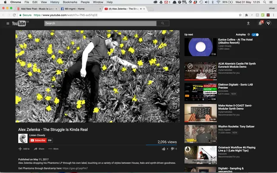Open a new tab
277x173 pixels.
coord(151,9)
